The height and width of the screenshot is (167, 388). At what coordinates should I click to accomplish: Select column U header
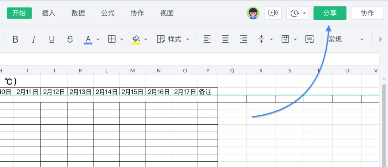click(x=347, y=71)
